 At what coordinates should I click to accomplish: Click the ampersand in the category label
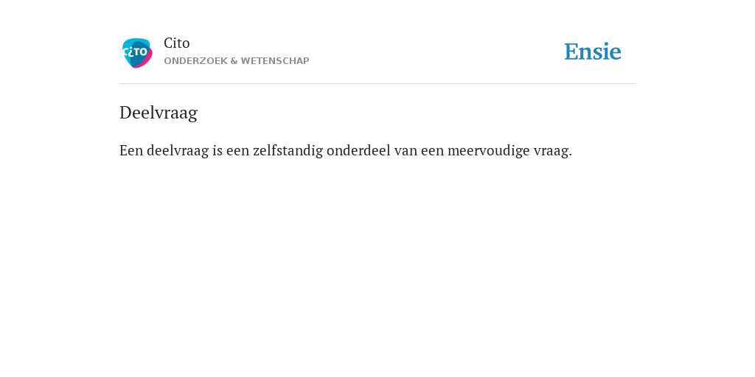tap(234, 61)
